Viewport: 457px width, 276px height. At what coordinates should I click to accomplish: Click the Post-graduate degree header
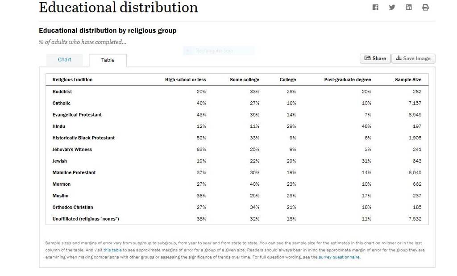click(x=347, y=79)
